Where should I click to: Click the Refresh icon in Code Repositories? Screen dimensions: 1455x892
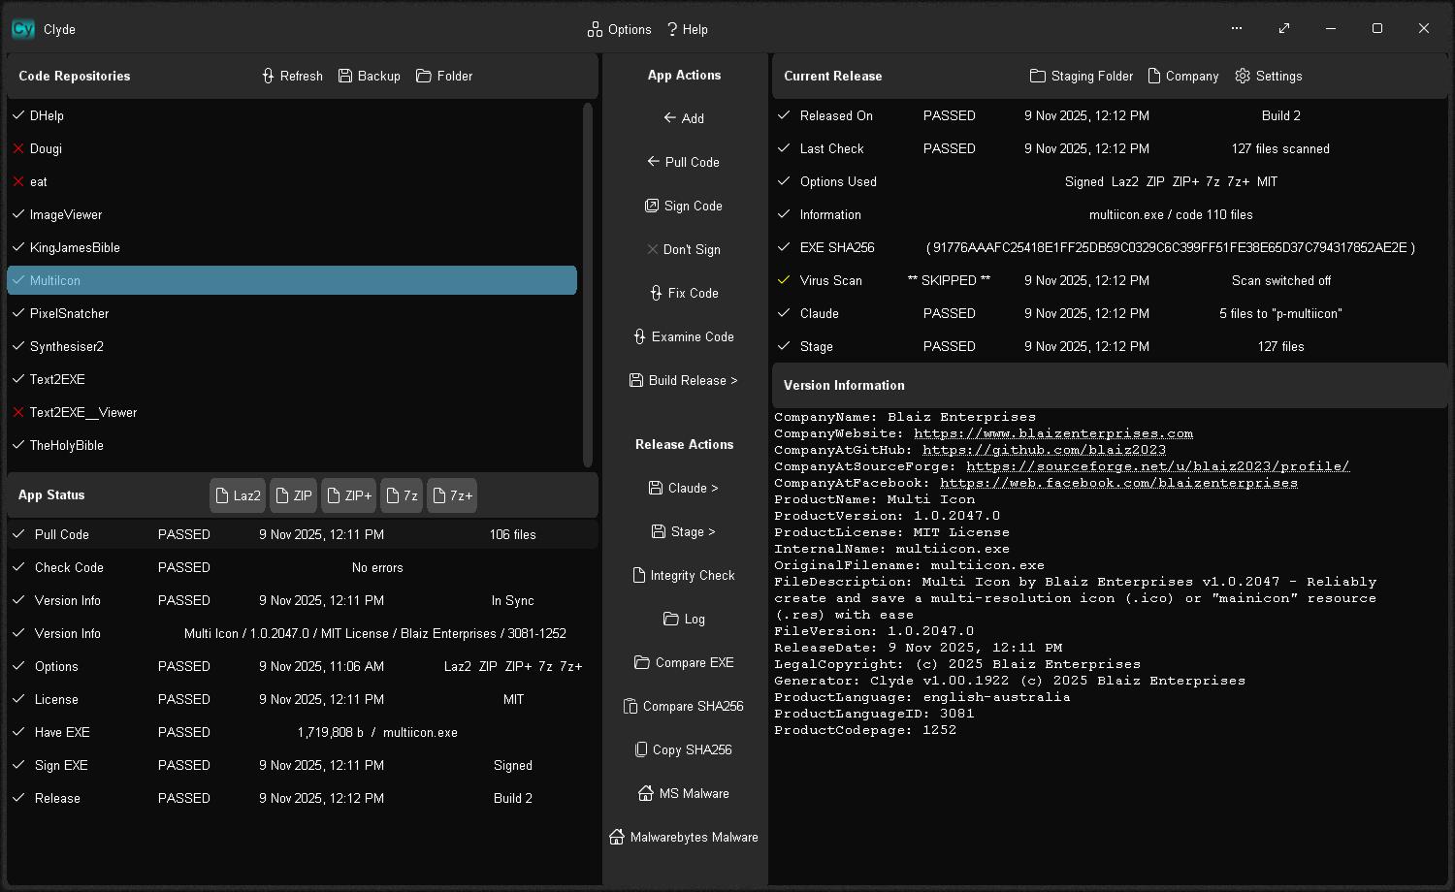pyautogui.click(x=291, y=76)
